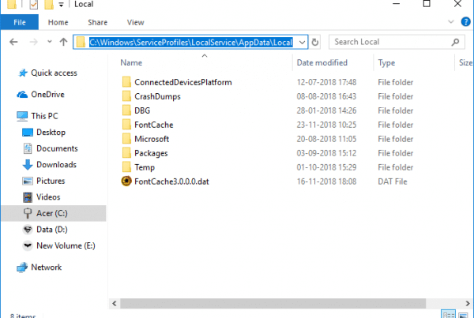474x318 pixels.
Task: Switch to the Share ribbon tab
Action: (x=97, y=22)
